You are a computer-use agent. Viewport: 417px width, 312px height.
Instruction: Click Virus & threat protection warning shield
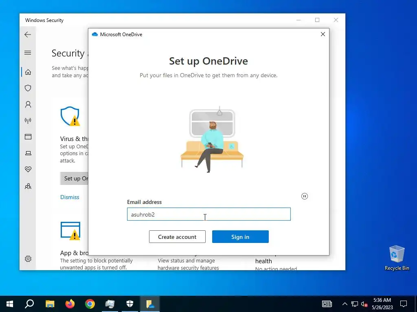[x=70, y=116]
